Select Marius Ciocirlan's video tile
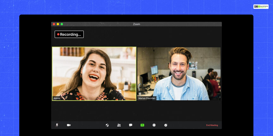The width and height of the screenshot is (273, 136). [x=179, y=74]
